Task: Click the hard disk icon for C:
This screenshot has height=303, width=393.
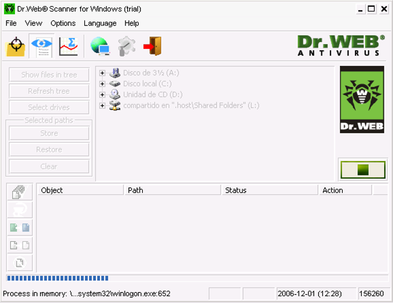Action: [115, 84]
